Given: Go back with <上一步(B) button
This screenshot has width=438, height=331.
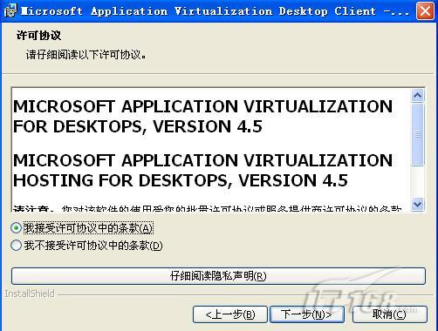Looking at the screenshot, I should coord(230,314).
